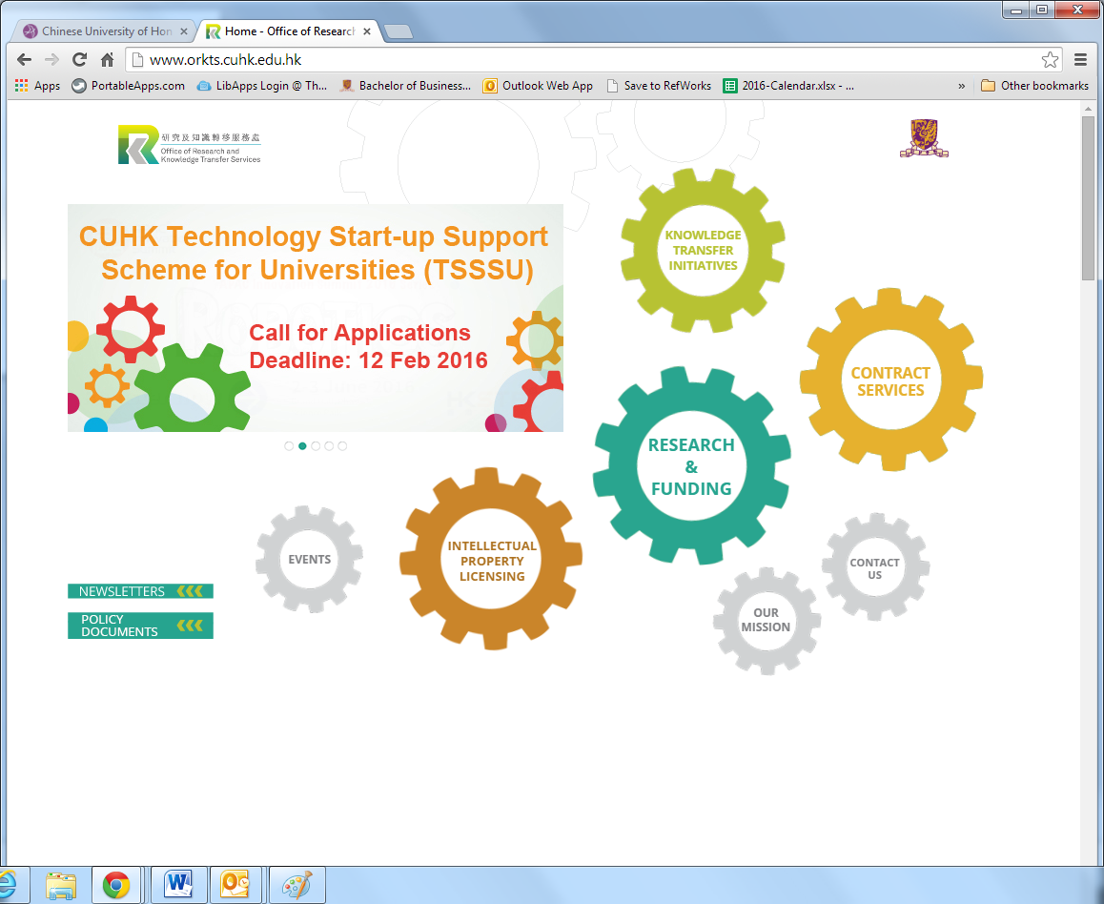The height and width of the screenshot is (904, 1104).
Task: Open Paint from the taskbar
Action: coord(296,885)
